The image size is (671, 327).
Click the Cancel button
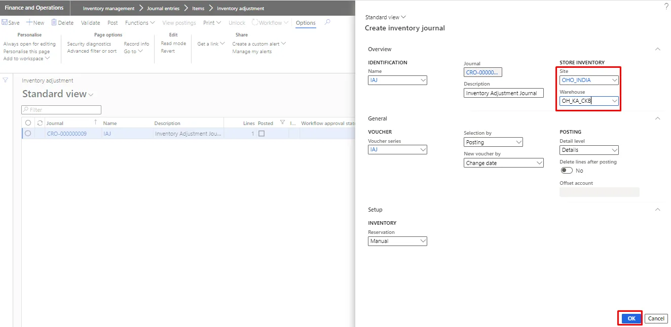pyautogui.click(x=656, y=318)
